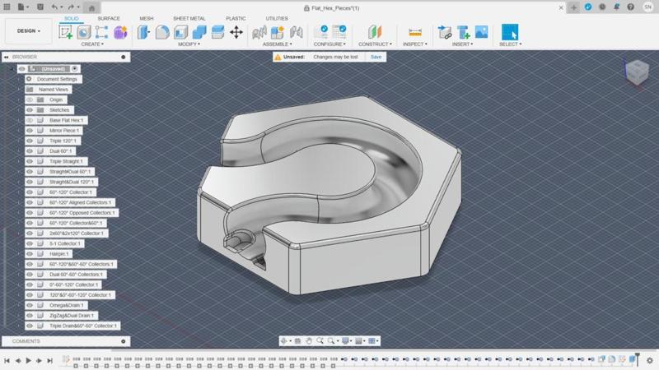Open the home tab icon
659x370 pixels.
click(93, 7)
